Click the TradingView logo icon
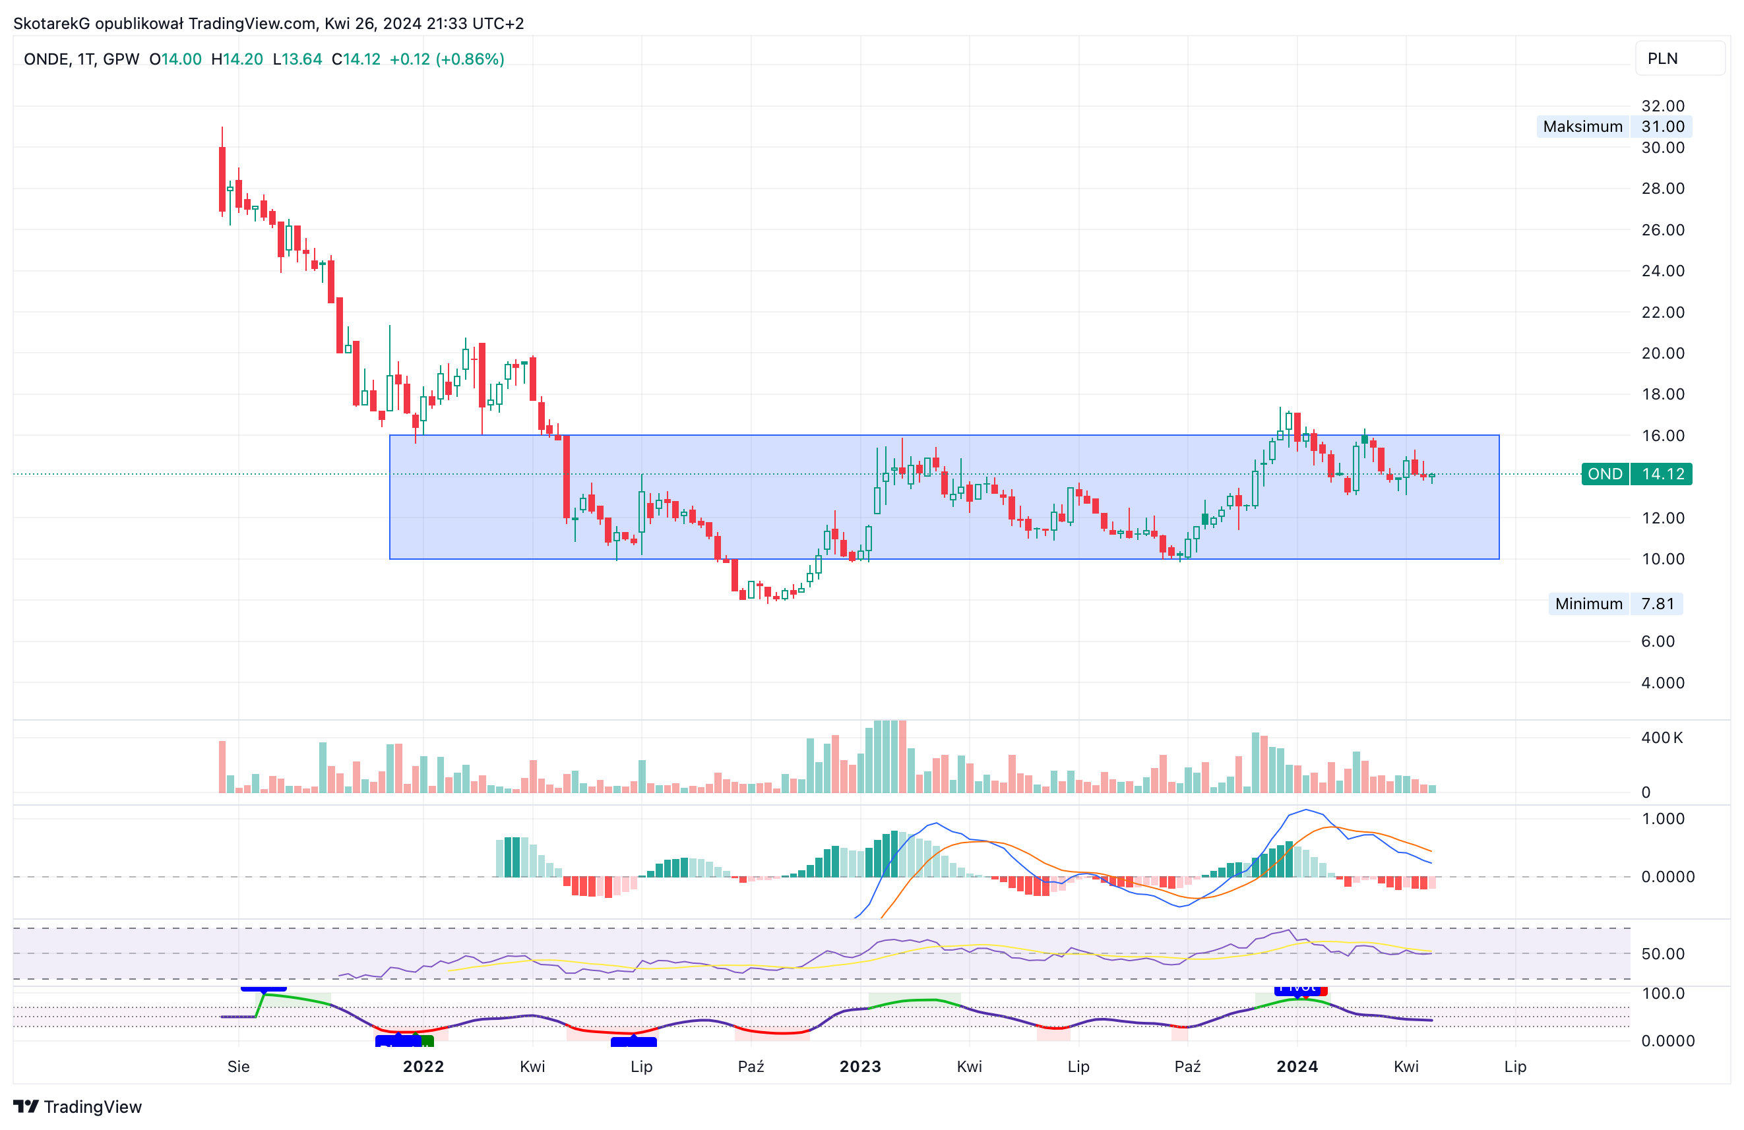Image resolution: width=1744 pixels, height=1130 pixels. (26, 1106)
